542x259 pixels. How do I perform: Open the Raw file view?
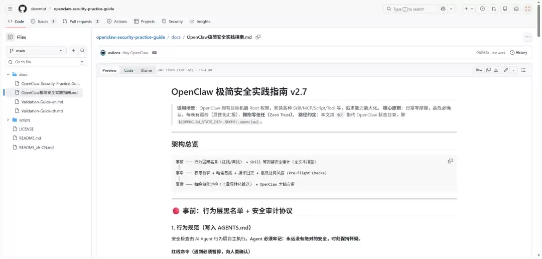pyautogui.click(x=479, y=70)
